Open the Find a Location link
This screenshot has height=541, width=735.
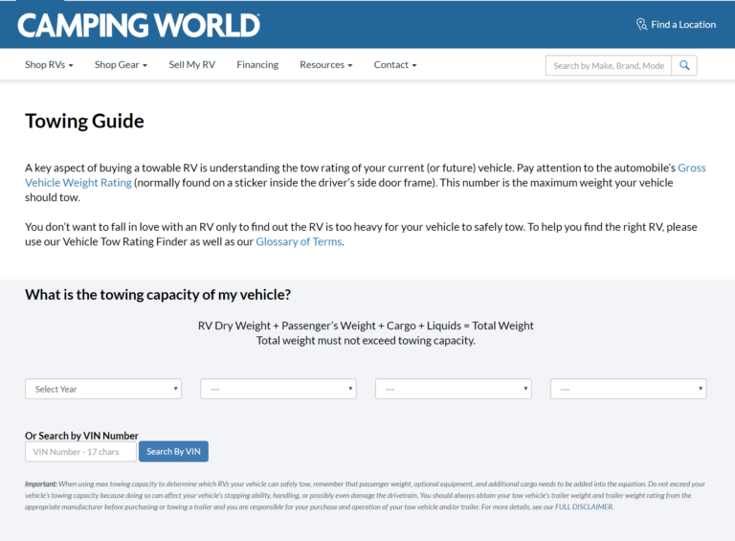tap(682, 25)
